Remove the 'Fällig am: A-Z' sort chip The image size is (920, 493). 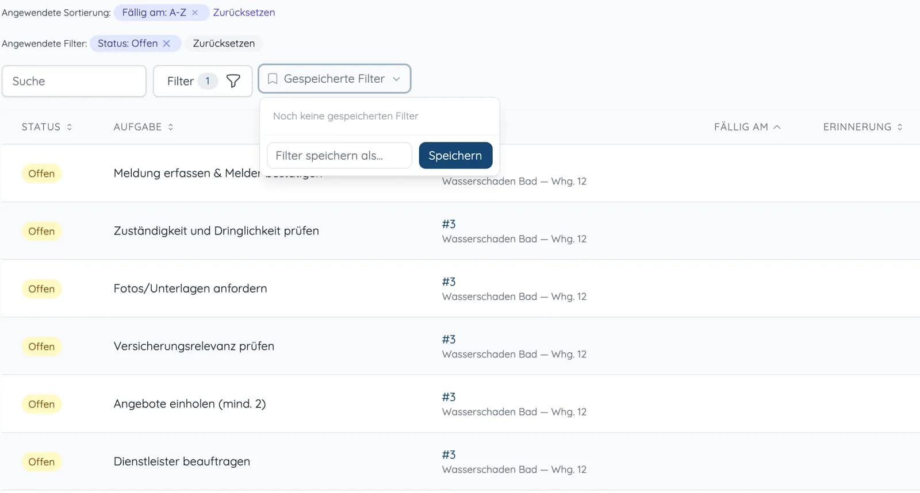pyautogui.click(x=195, y=13)
